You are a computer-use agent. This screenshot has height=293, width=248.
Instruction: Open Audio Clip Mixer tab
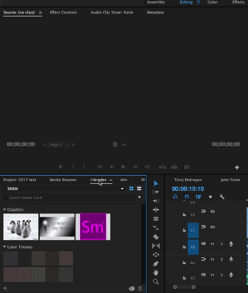pos(112,12)
